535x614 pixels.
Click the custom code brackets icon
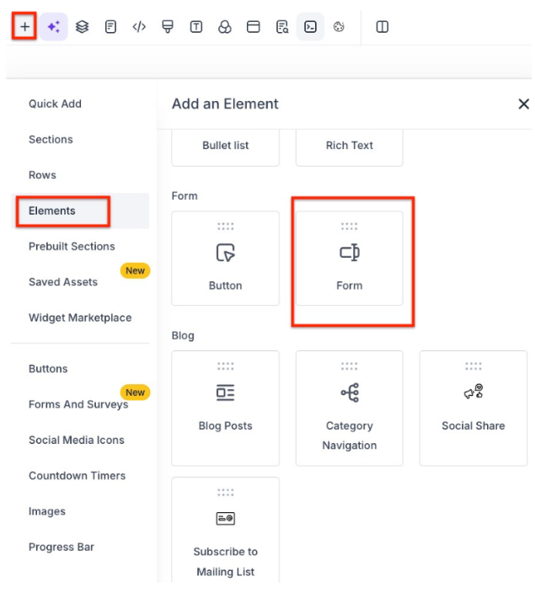point(139,27)
